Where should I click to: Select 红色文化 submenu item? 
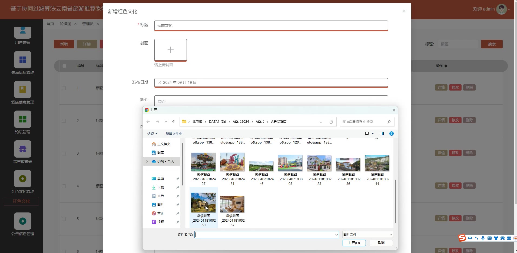[21, 201]
